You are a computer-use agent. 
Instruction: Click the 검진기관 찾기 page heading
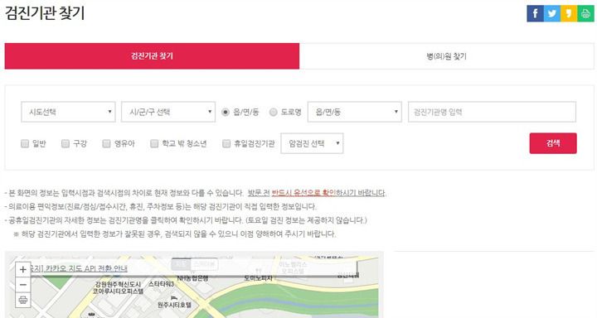pos(45,13)
